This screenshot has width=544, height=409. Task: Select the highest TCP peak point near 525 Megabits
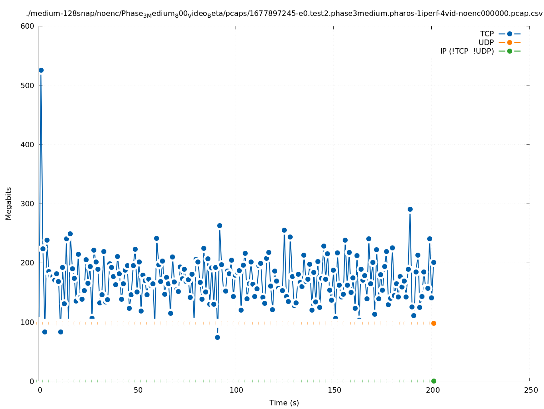41,70
